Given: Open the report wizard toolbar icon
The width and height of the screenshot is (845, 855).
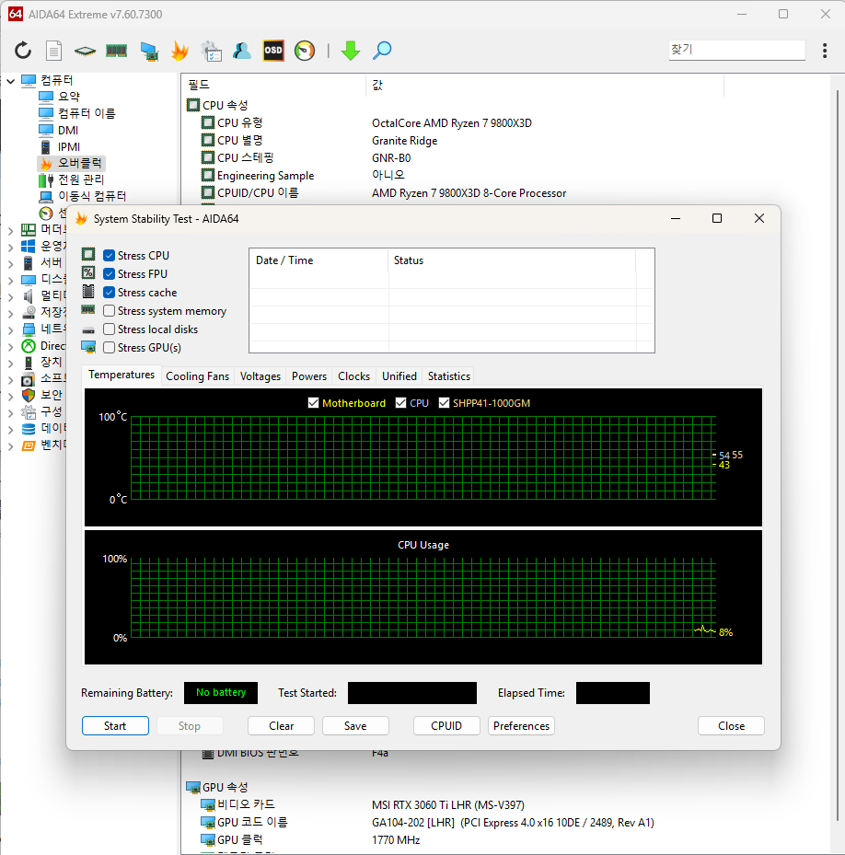Looking at the screenshot, I should tap(211, 51).
